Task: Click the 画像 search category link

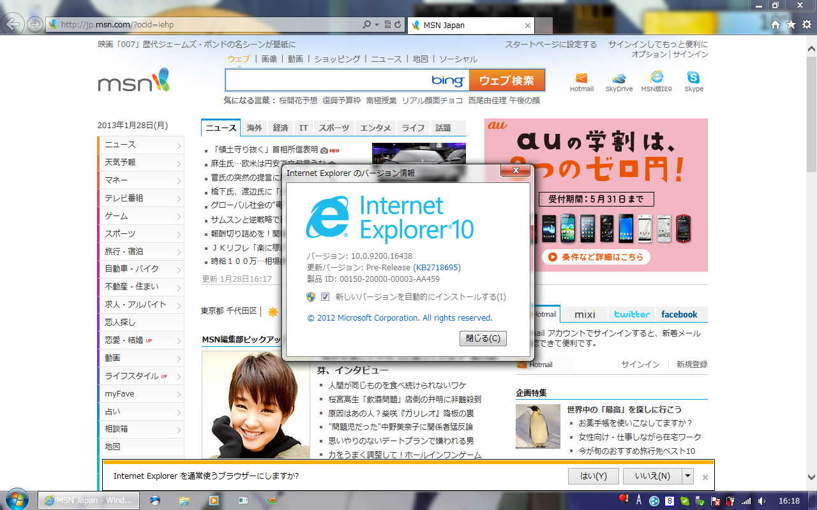Action: 269,59
